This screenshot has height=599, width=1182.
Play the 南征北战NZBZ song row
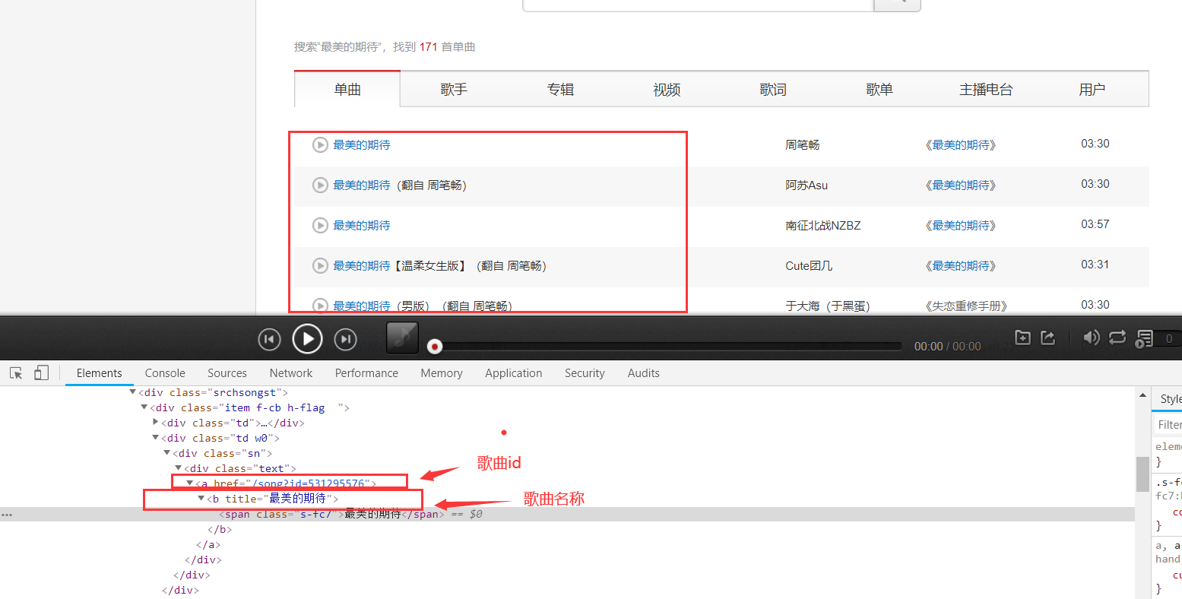click(320, 225)
